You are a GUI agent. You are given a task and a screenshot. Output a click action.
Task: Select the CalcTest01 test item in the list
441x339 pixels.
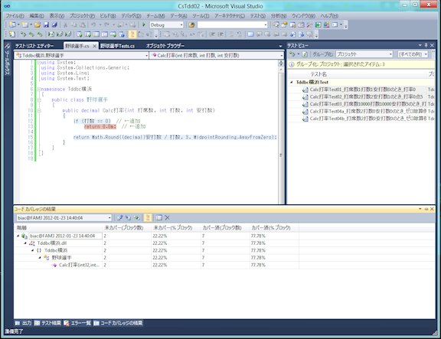click(363, 90)
